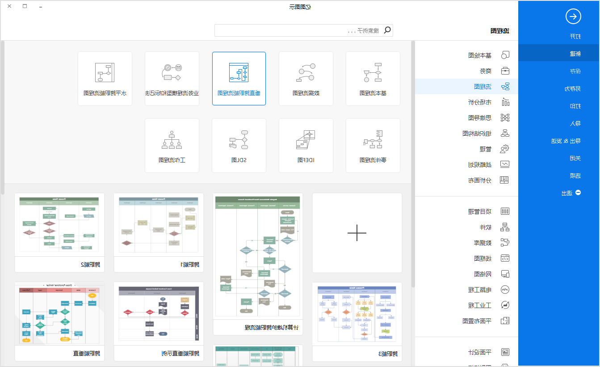Select the 基本绘图 category icon
600x367 pixels.
[505, 55]
